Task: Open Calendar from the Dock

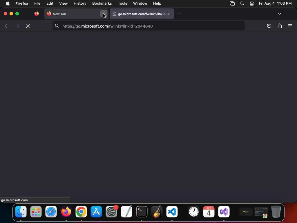Action: 209,212
